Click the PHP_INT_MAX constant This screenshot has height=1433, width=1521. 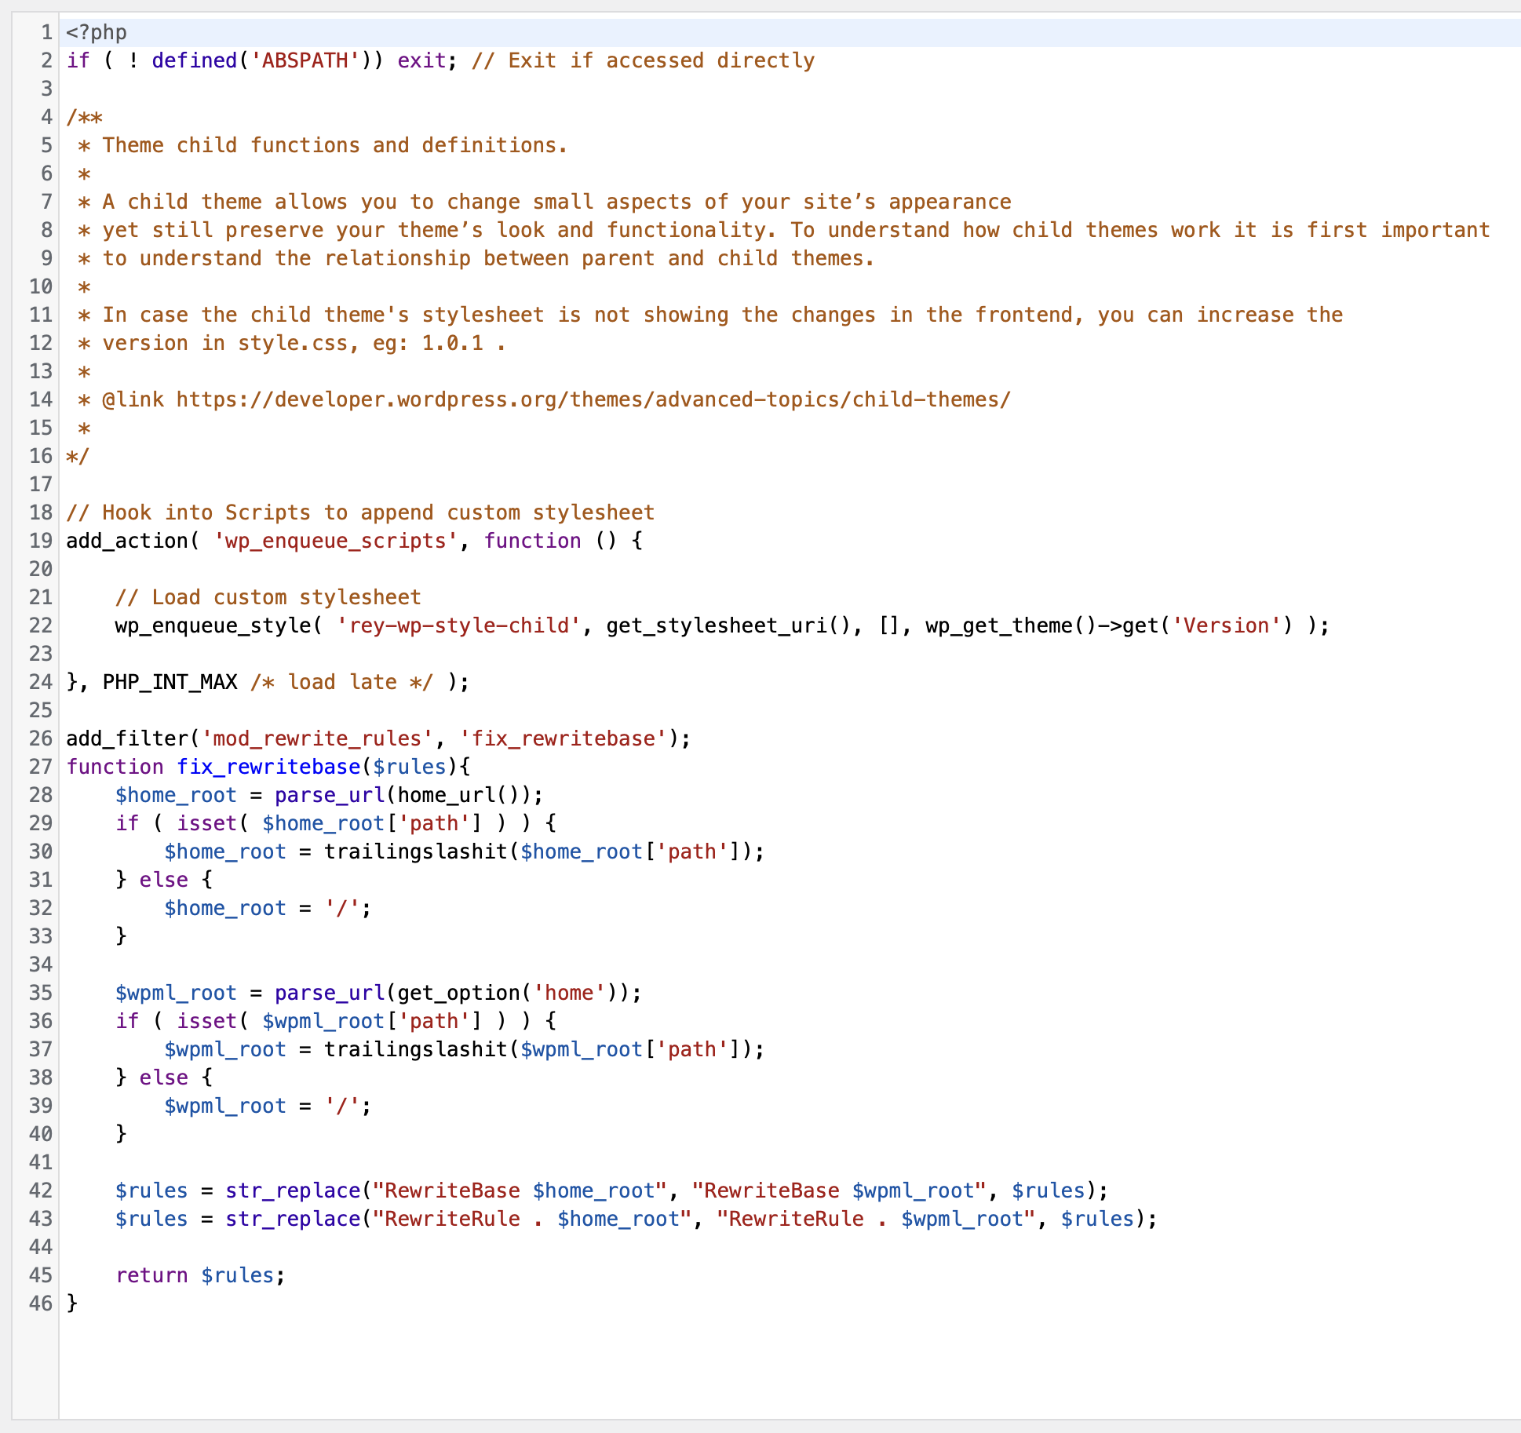point(170,682)
